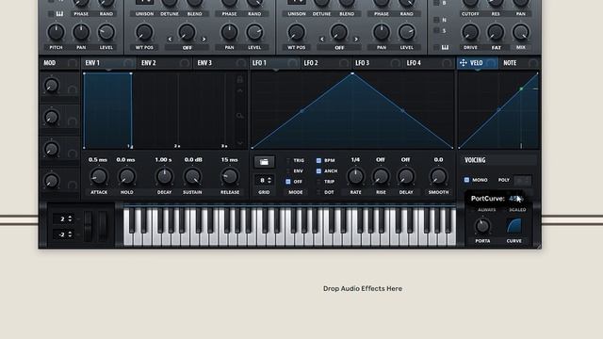Click the MOD tab modulation source circle

(x=72, y=63)
